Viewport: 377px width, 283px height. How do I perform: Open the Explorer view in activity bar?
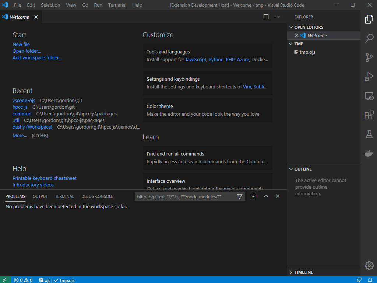pyautogui.click(x=369, y=19)
